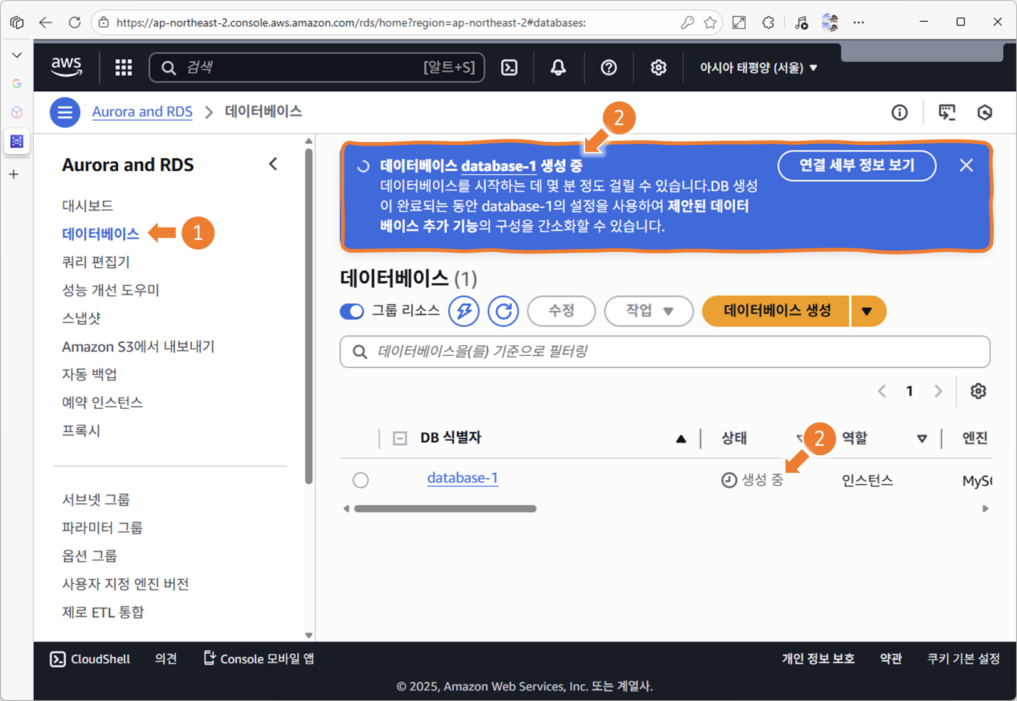
Task: Click the database filter search field
Action: (x=665, y=351)
